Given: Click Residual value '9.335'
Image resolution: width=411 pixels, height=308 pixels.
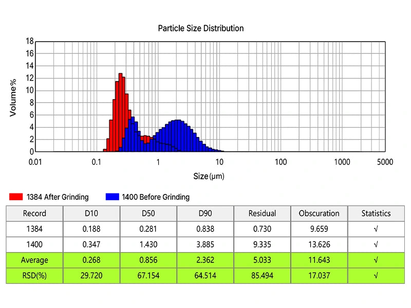Looking at the screenshot, I should pos(262,245).
